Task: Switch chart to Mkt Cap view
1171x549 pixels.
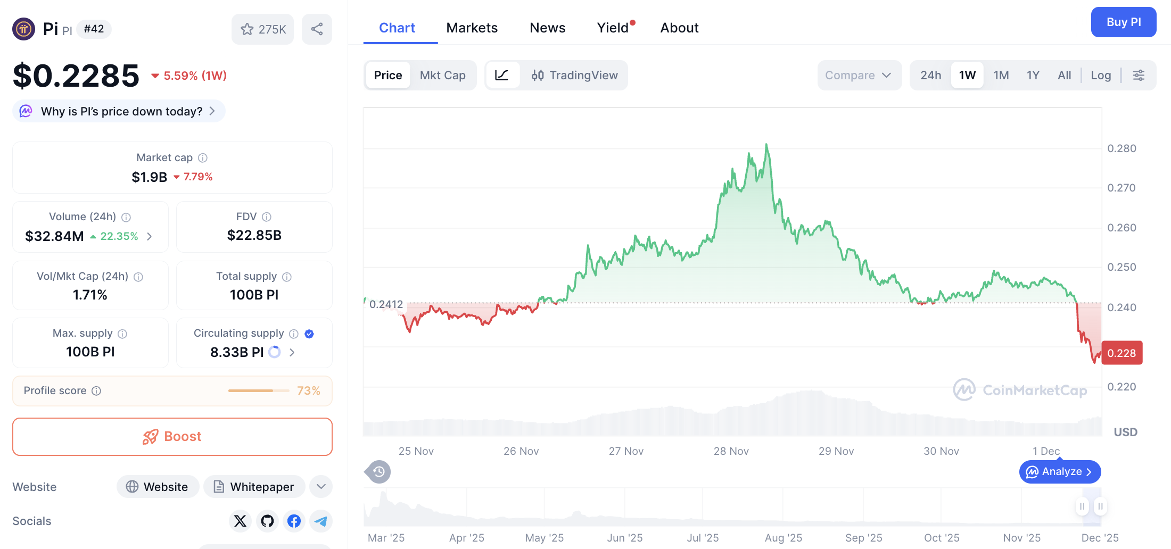Action: tap(442, 75)
